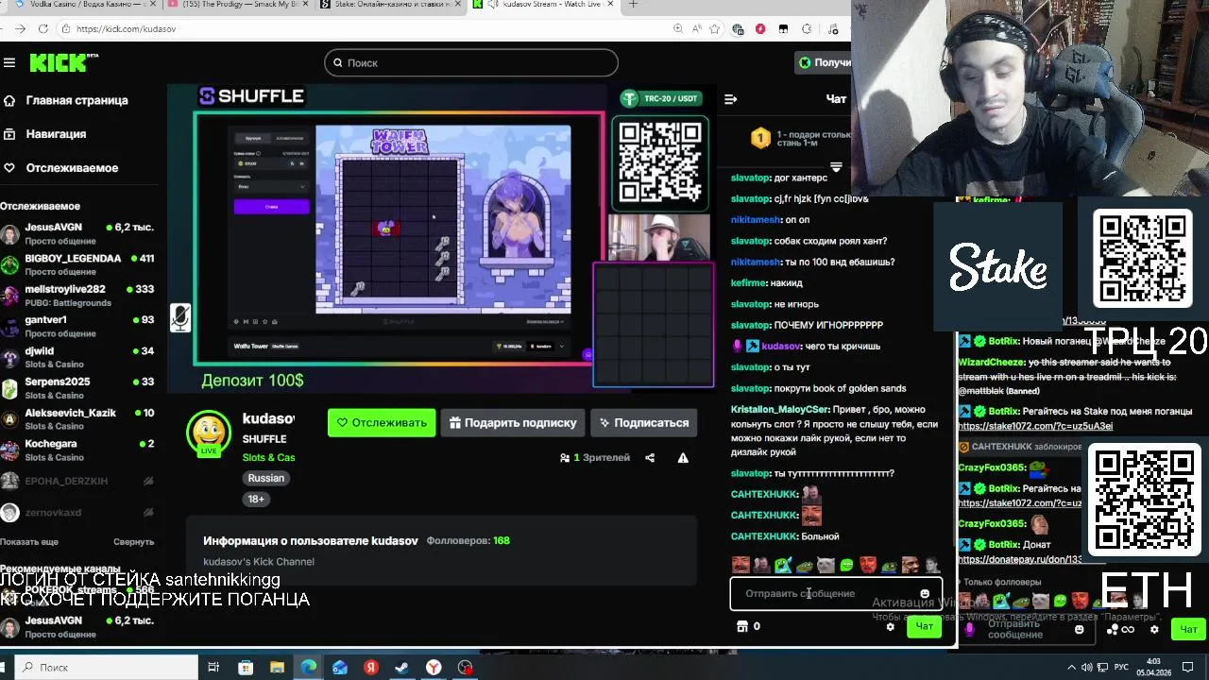Switch to Stake online casino tab
Image resolution: width=1209 pixels, height=680 pixels.
tap(389, 5)
